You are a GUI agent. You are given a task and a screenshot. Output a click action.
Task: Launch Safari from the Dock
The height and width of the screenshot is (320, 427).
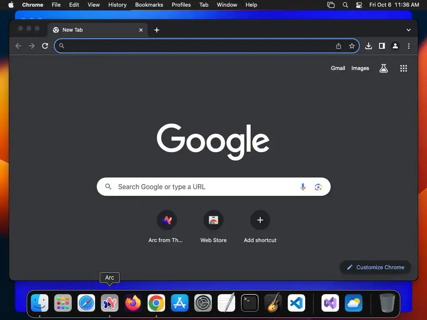point(86,303)
